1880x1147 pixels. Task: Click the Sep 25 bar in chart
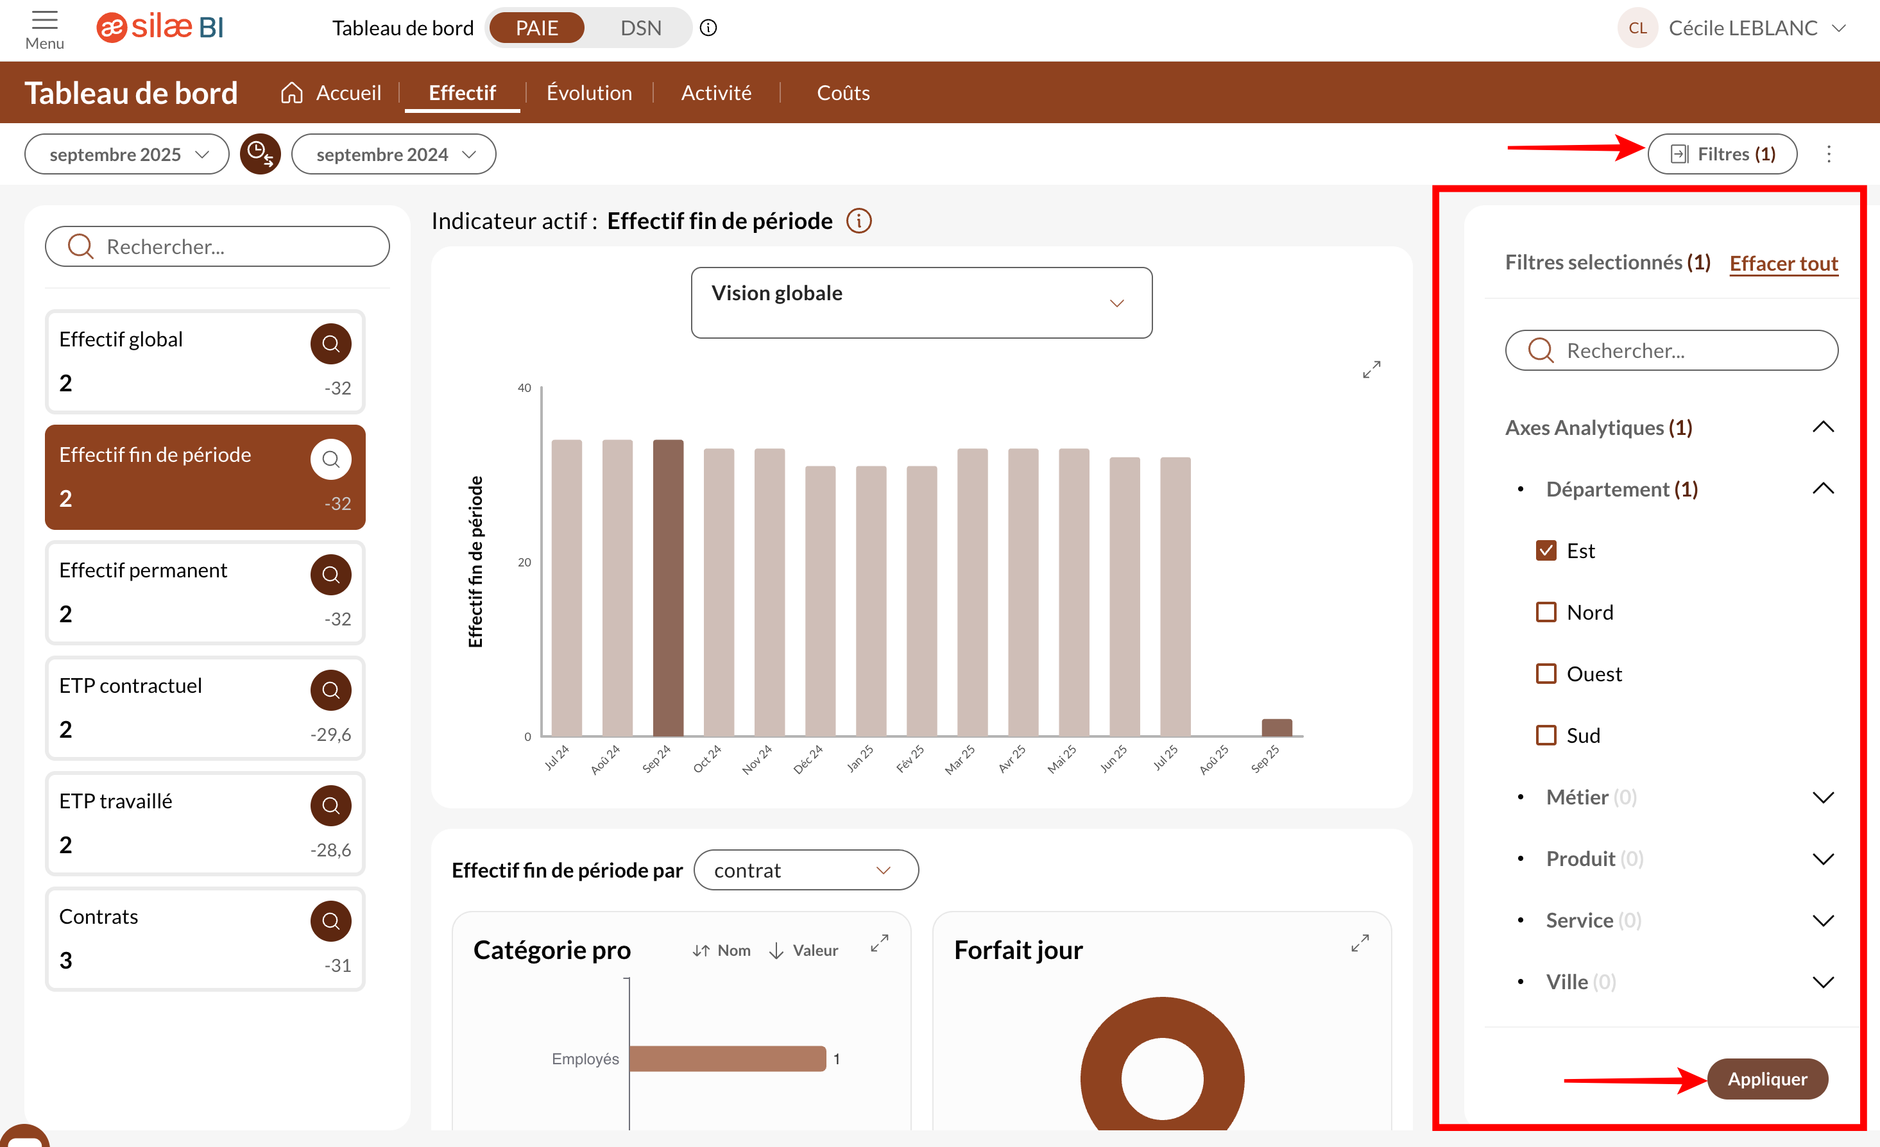(x=1276, y=727)
